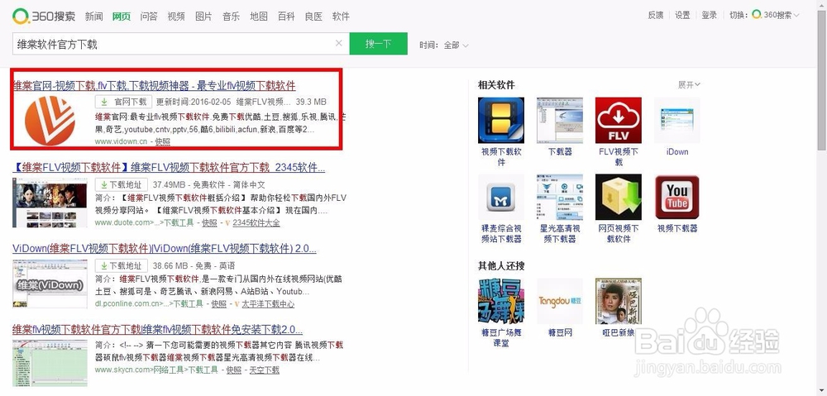Click the duote result screenshot thumbnail

pos(50,203)
